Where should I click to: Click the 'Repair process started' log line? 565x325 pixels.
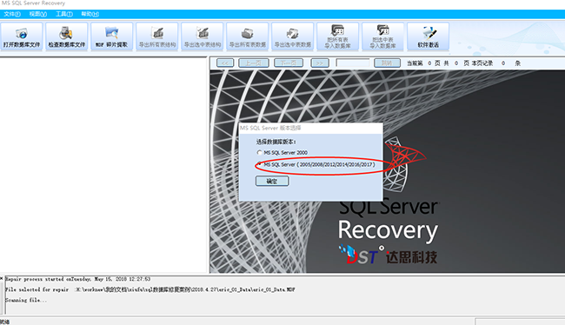tap(78, 279)
